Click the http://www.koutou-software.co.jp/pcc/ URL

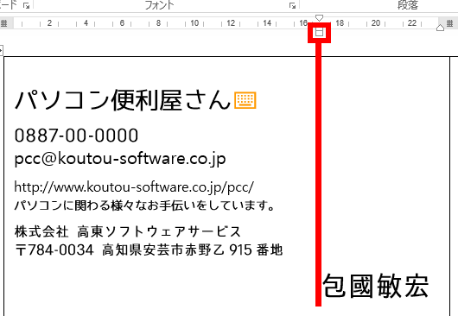click(134, 187)
